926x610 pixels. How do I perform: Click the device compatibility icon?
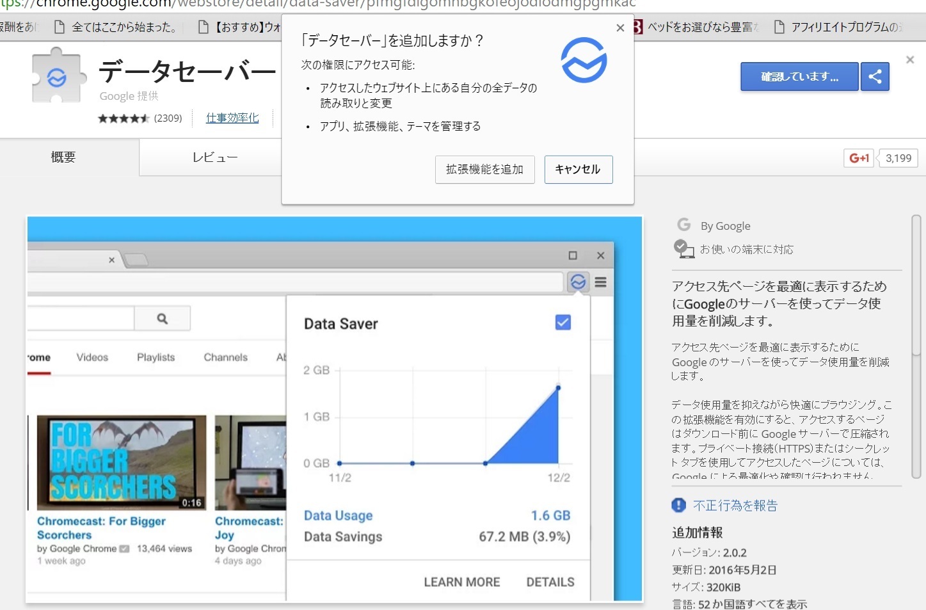pos(683,249)
